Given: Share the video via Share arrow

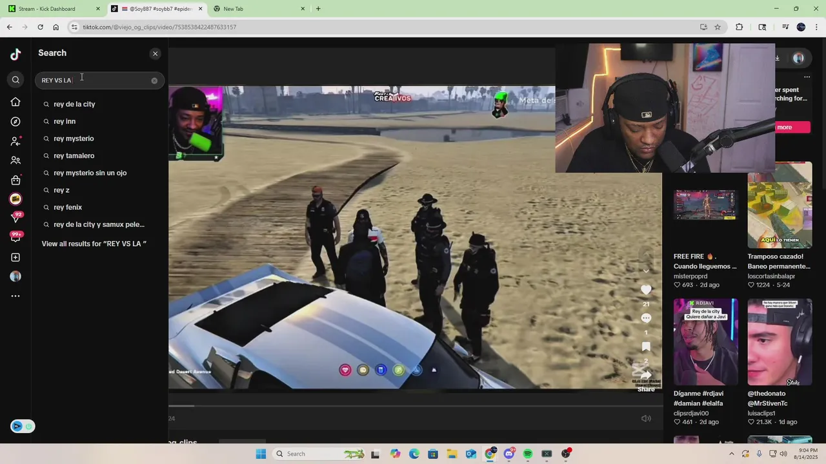Looking at the screenshot, I should pos(646,376).
